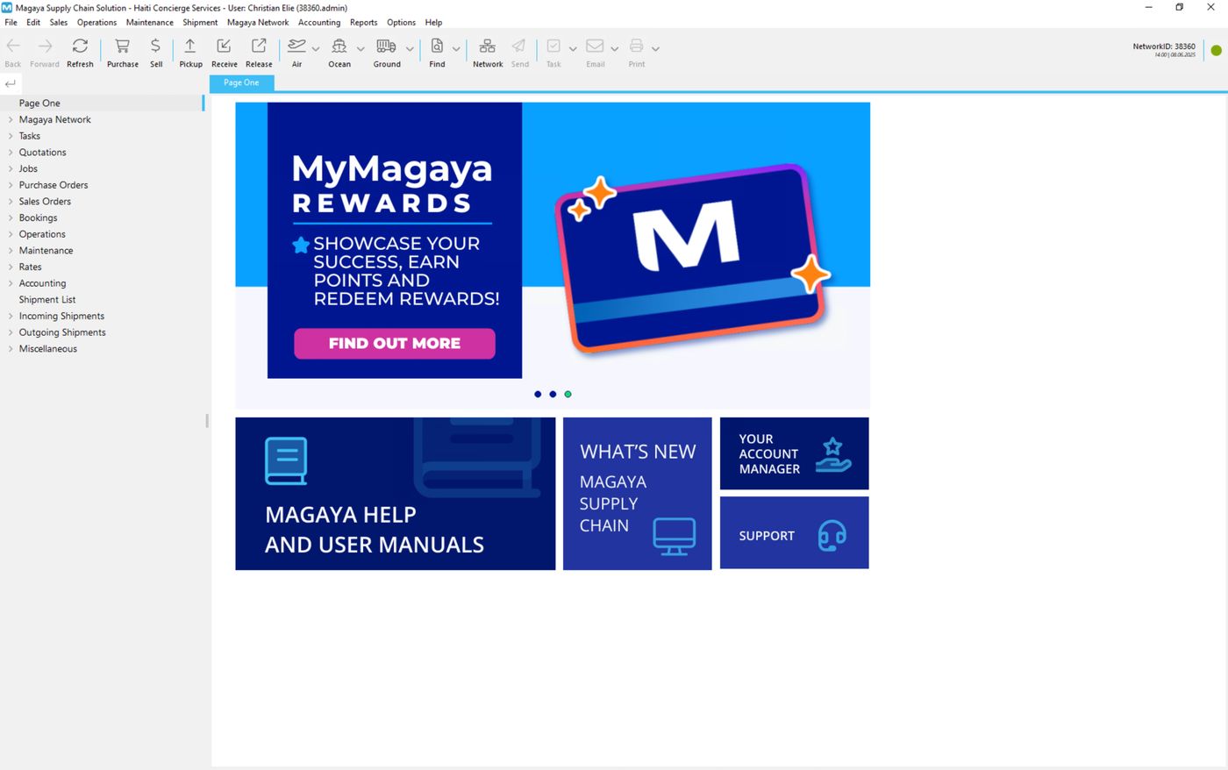
Task: Open the dropdown arrow beside Task
Action: tap(573, 49)
